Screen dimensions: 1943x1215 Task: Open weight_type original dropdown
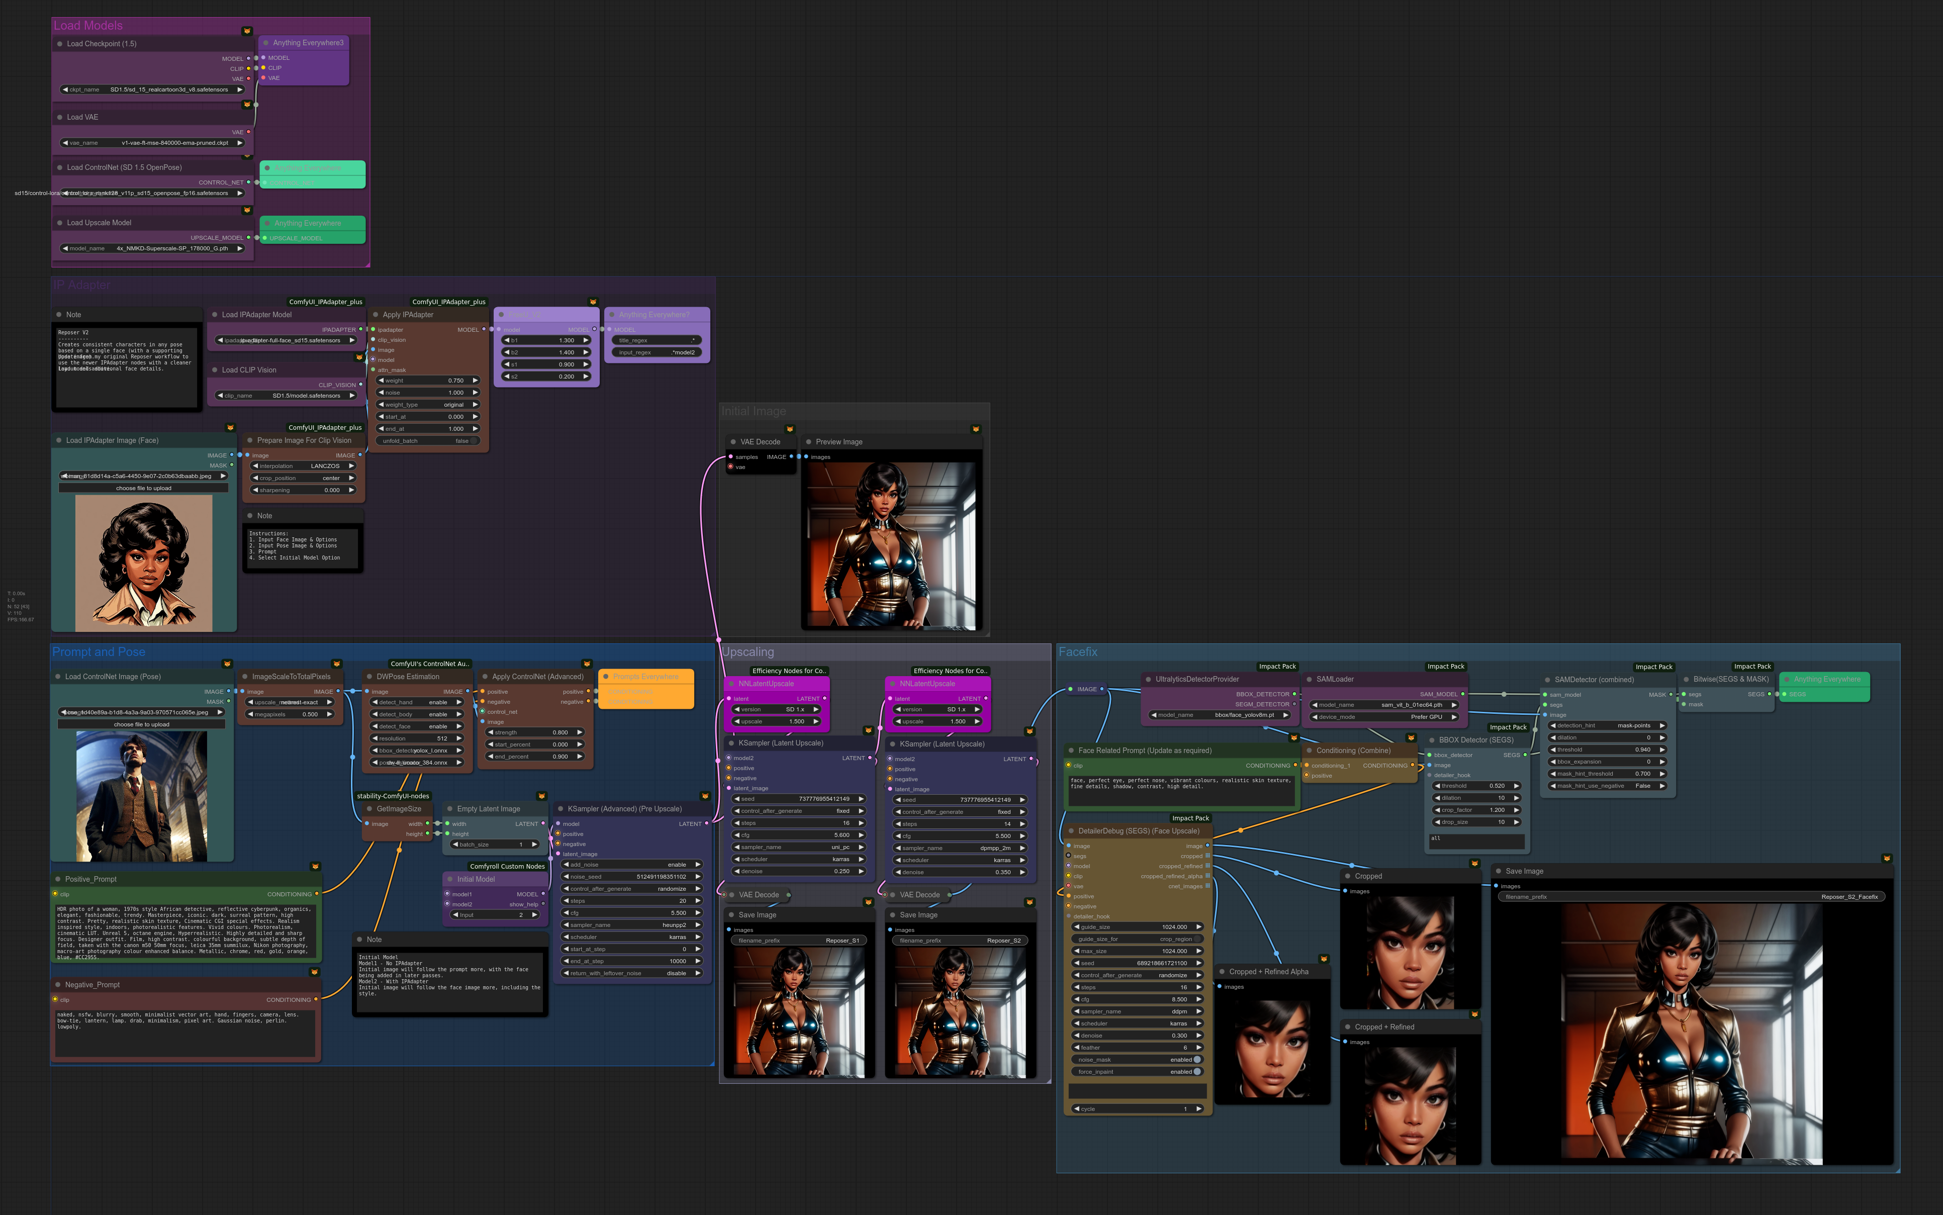point(428,404)
